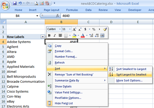Open accounting format dropdown arrow

[90, 29]
